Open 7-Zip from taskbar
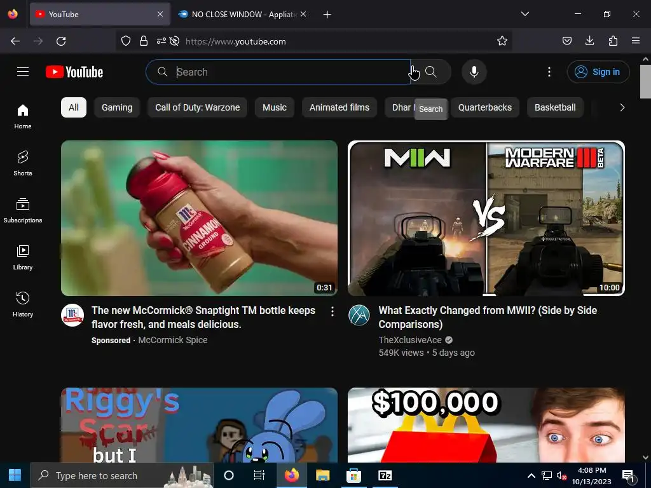Screen dimensions: 651x488 385,475
